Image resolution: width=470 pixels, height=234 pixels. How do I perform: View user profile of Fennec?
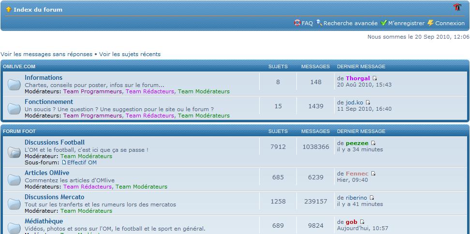click(x=357, y=173)
